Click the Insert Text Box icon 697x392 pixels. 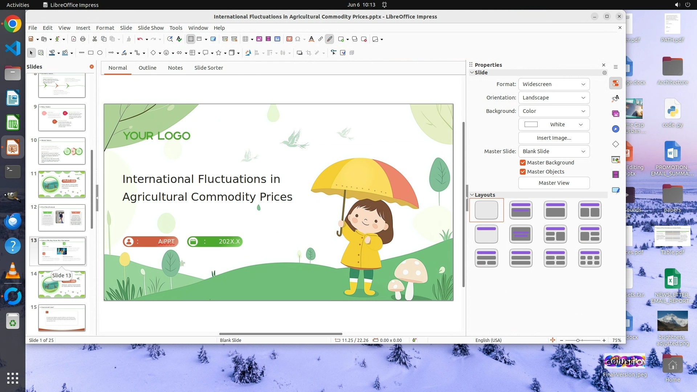click(289, 39)
